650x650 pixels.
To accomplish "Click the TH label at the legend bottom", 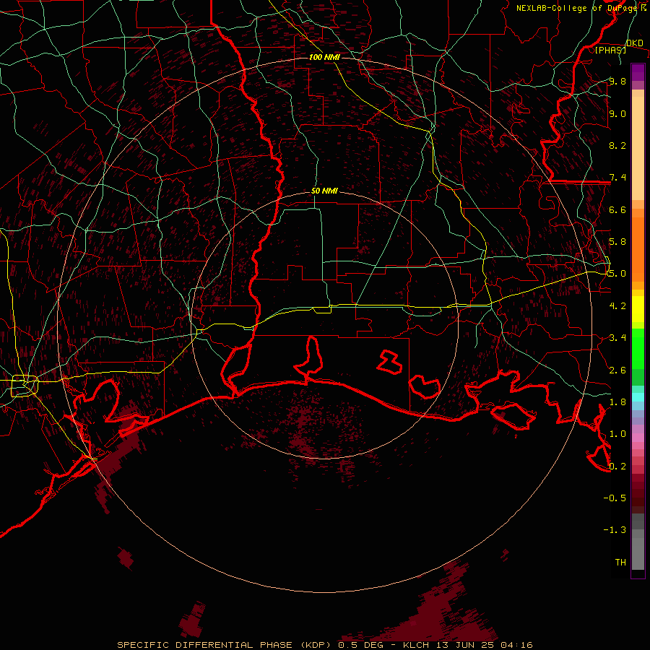I will point(620,563).
